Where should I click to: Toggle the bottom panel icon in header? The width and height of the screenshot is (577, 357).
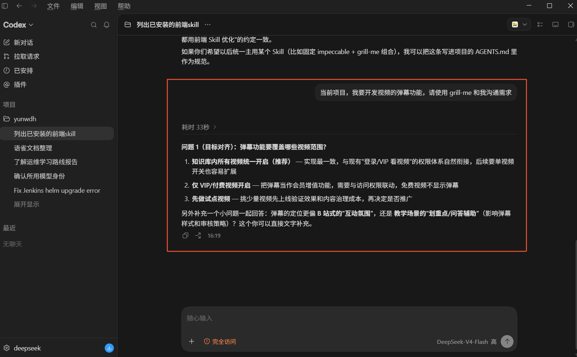(x=555, y=24)
